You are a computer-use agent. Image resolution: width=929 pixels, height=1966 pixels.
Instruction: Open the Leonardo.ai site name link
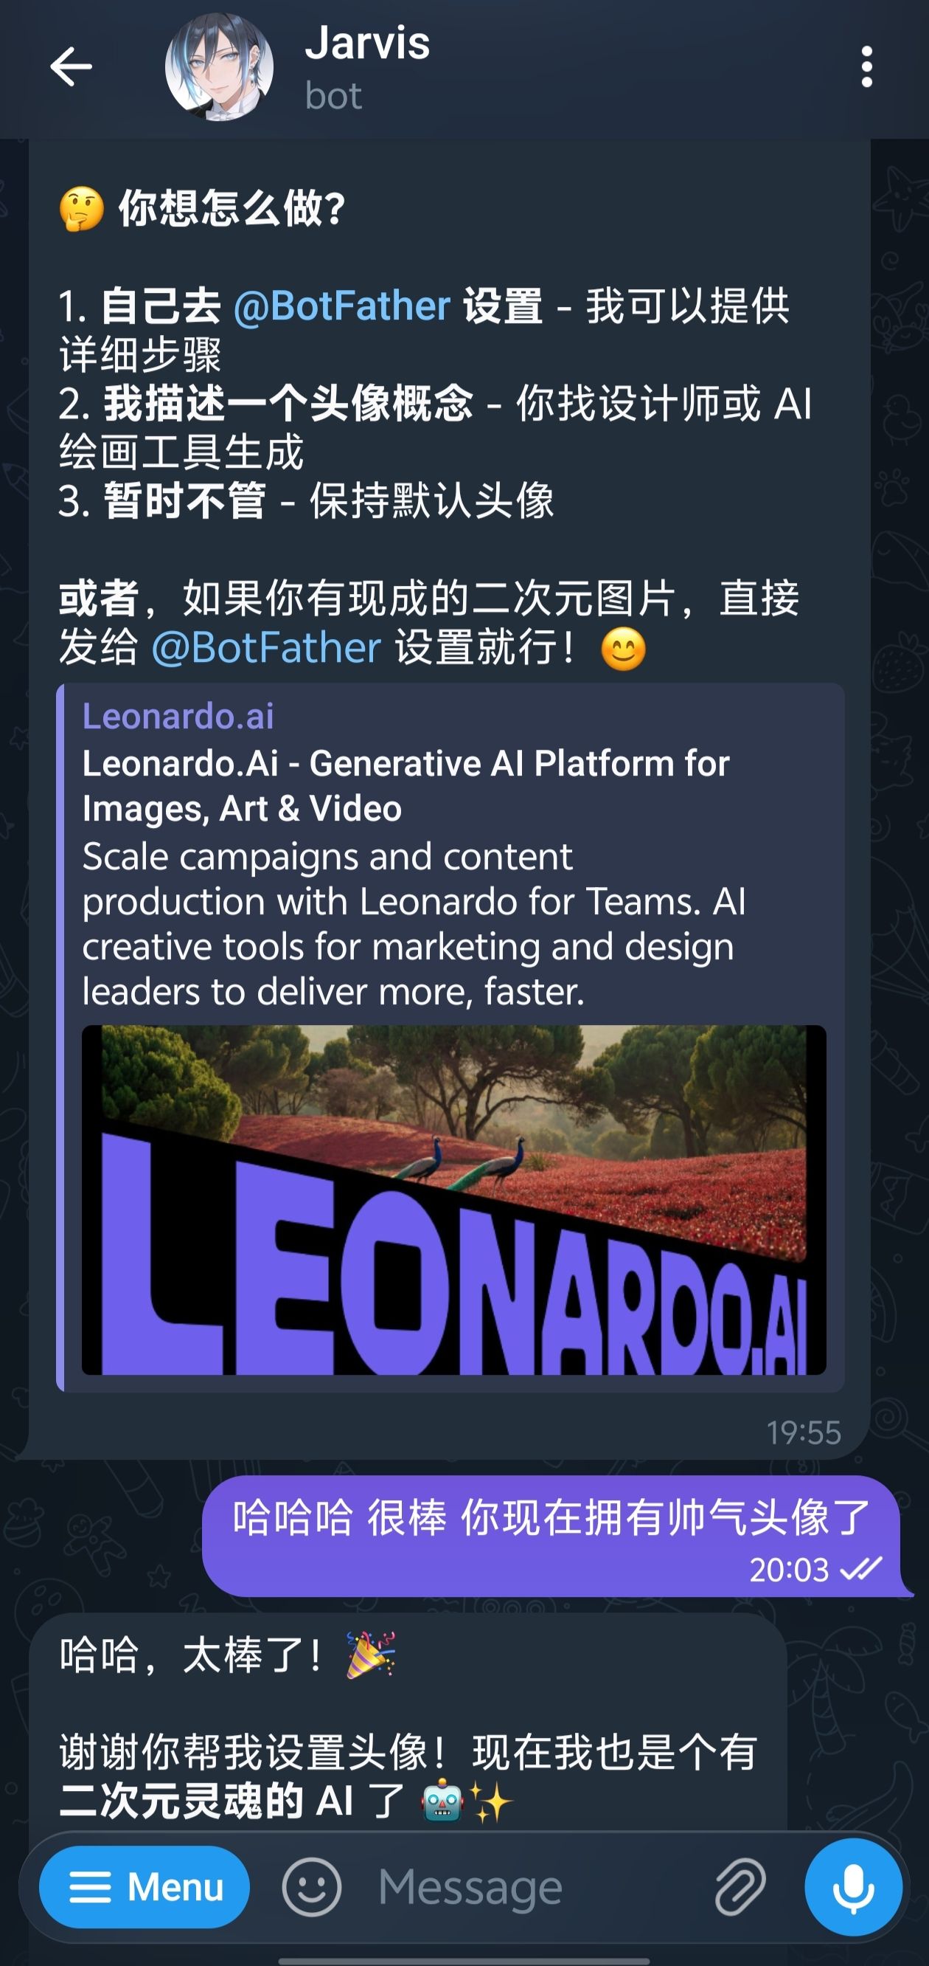[178, 716]
